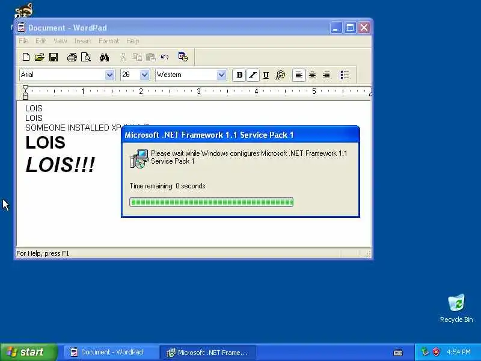Viewport: 481px width, 361px height.
Task: Click the keyboard icon in taskbar
Action: click(x=398, y=353)
